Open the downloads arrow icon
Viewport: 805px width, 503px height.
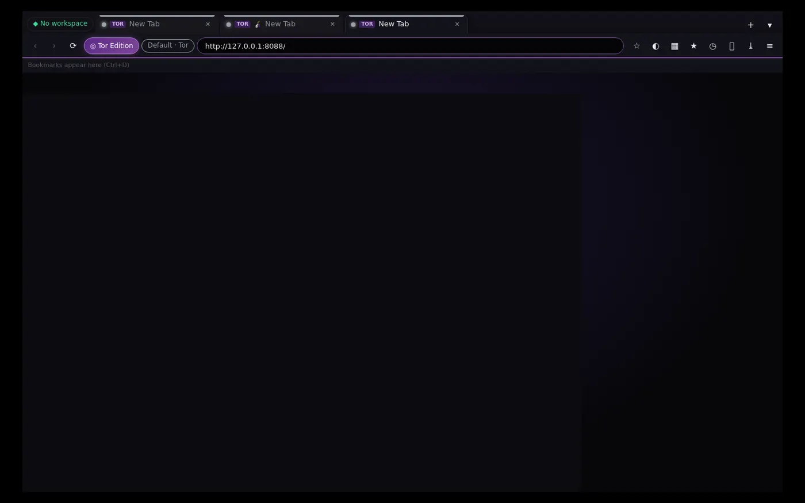(750, 46)
